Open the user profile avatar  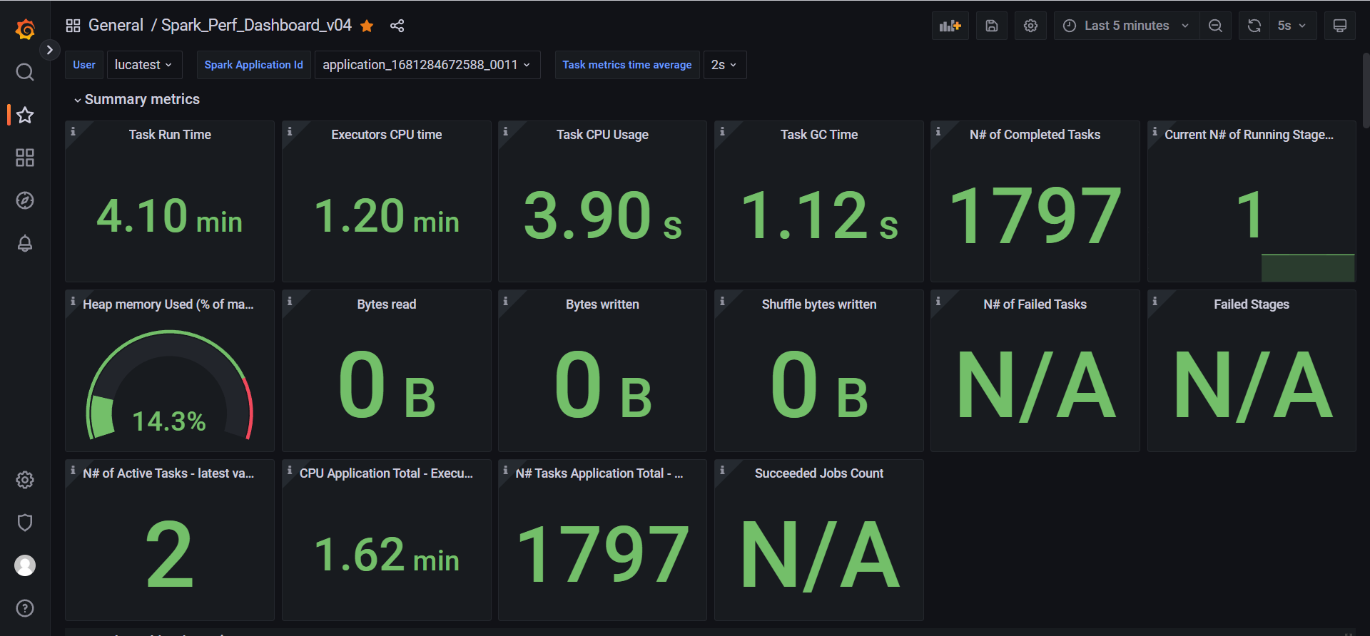25,565
